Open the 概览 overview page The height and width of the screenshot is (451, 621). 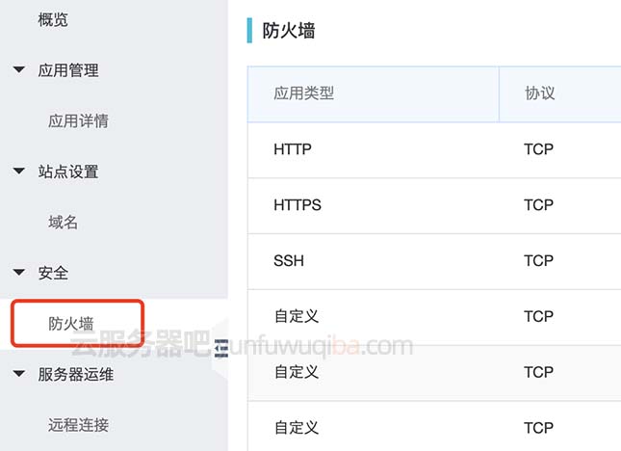[x=53, y=20]
